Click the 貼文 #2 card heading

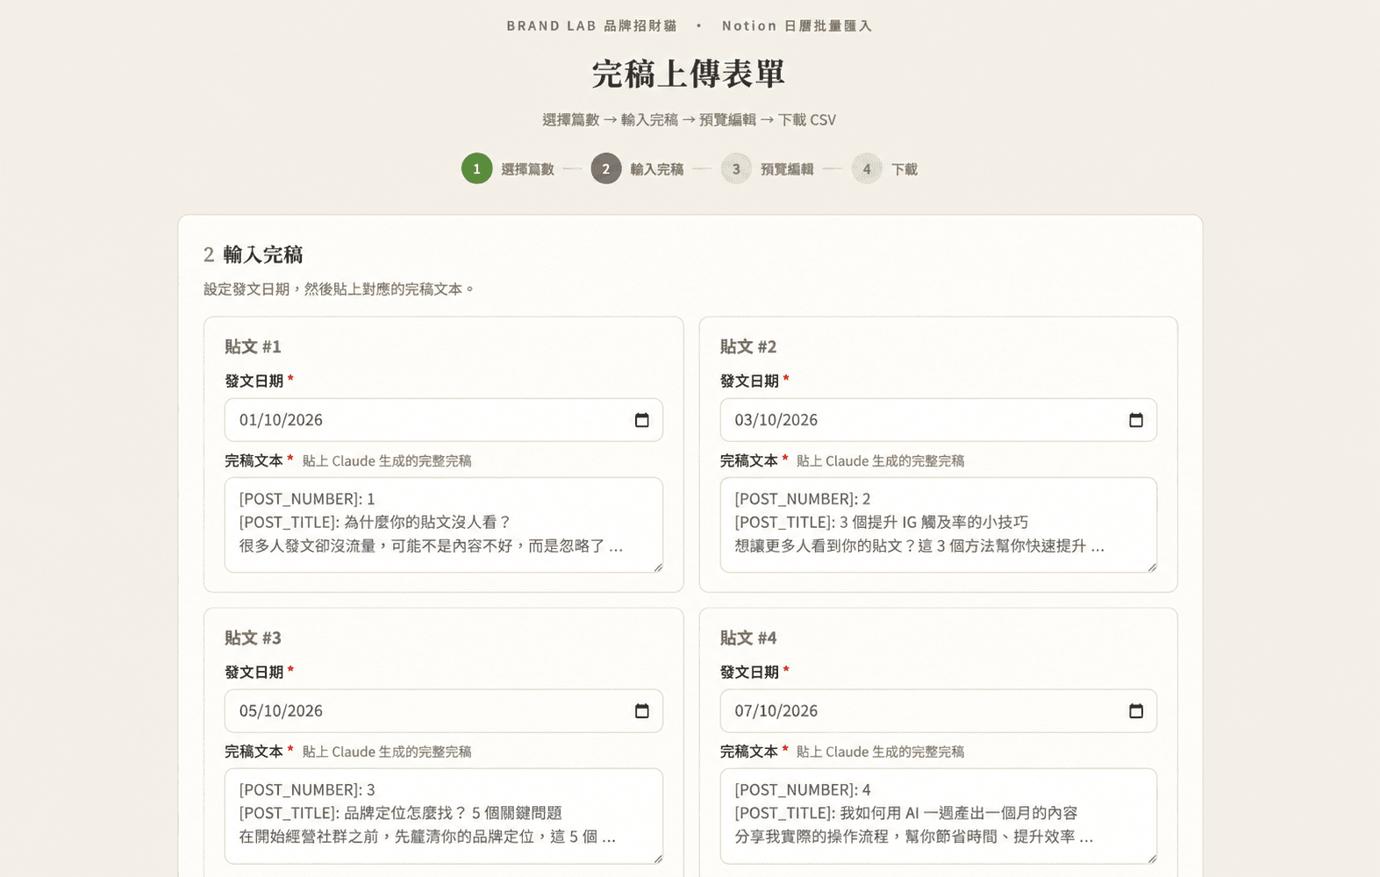[x=748, y=346]
